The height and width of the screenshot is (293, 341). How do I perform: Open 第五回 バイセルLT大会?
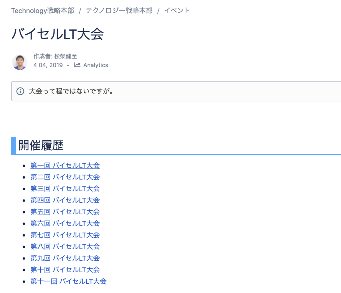(x=65, y=212)
